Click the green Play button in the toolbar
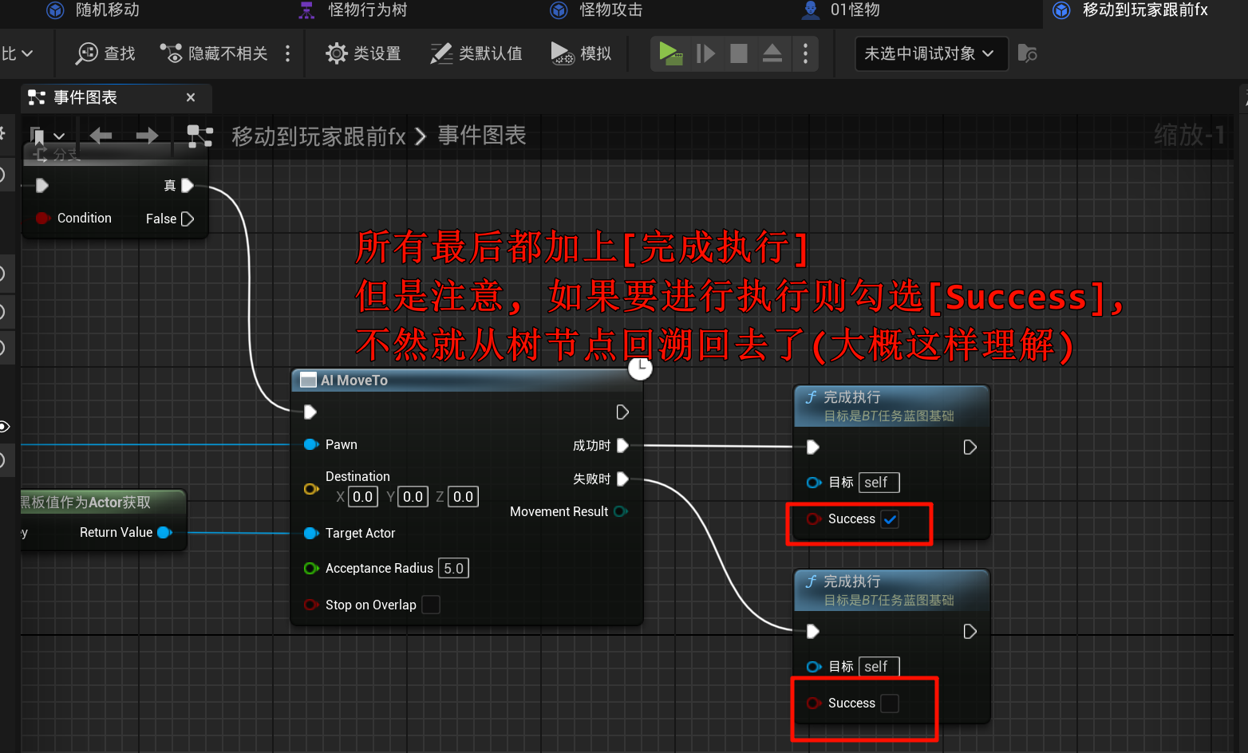1248x753 pixels. [669, 53]
